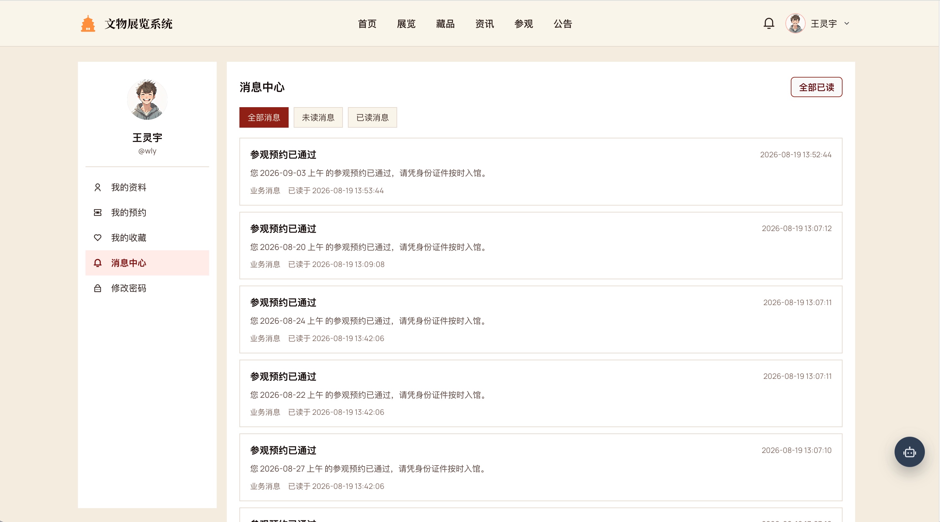Viewport: 940px width, 522px height.
Task: Expand the 王灵宇 account dropdown chevron
Action: coord(847,24)
